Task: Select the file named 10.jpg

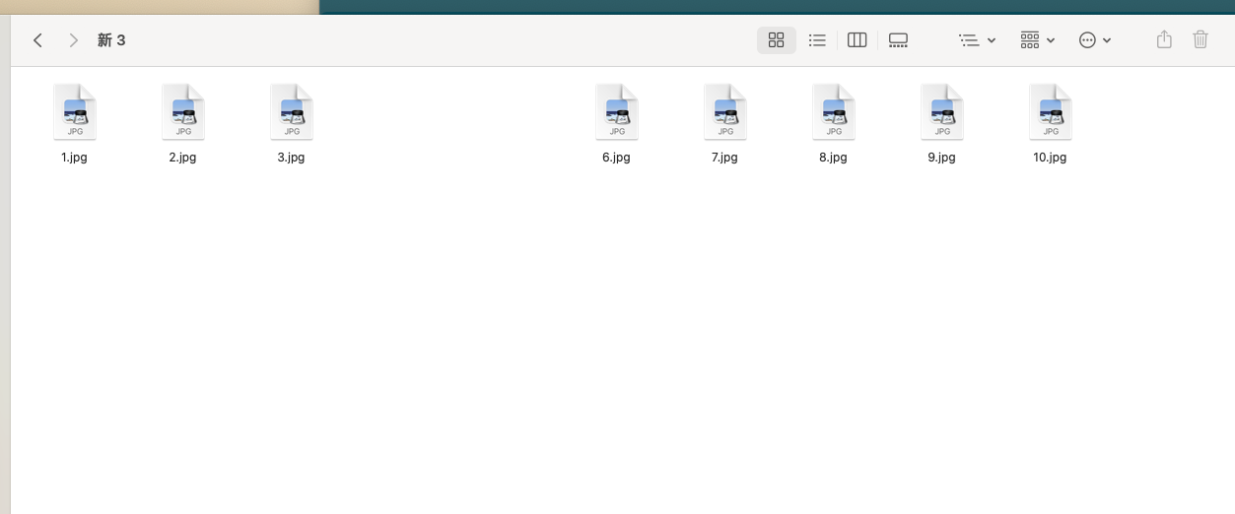Action: pos(1051,112)
